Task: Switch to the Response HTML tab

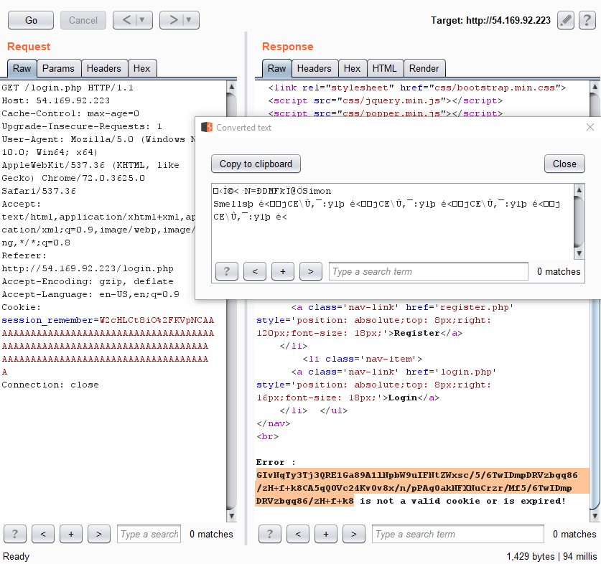Action: coord(385,69)
